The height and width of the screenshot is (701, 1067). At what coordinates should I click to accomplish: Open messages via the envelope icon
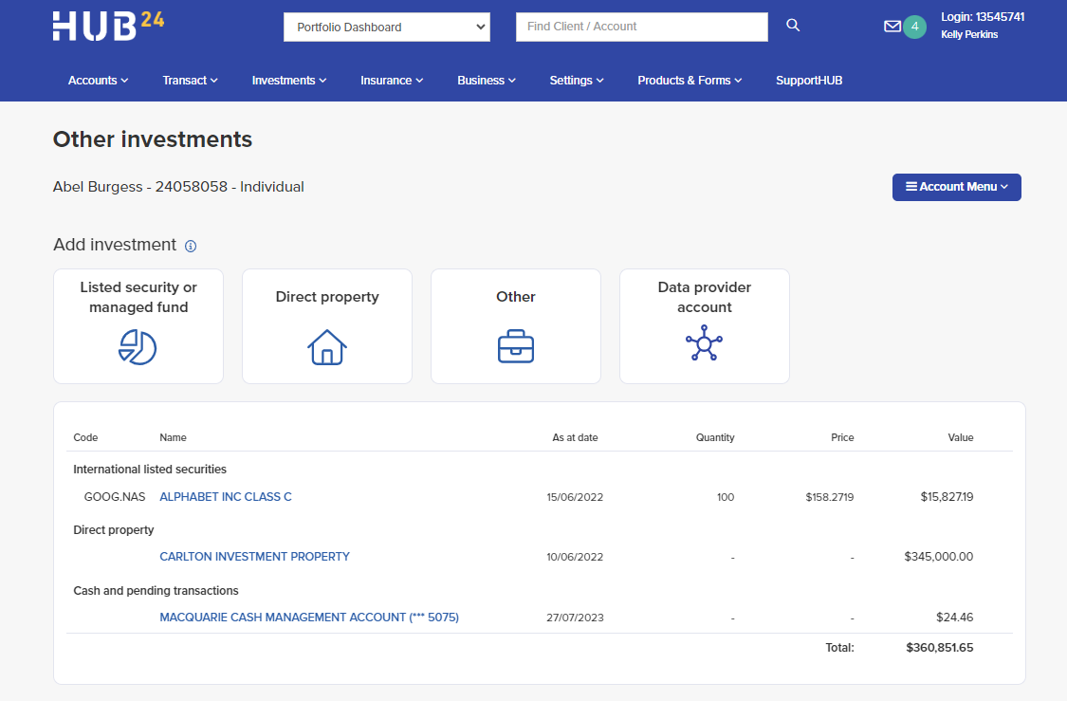(x=892, y=26)
